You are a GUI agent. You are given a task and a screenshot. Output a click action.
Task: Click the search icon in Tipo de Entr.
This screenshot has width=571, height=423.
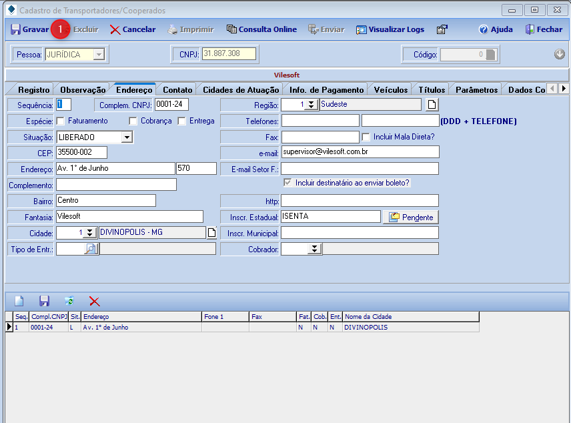pyautogui.click(x=90, y=249)
